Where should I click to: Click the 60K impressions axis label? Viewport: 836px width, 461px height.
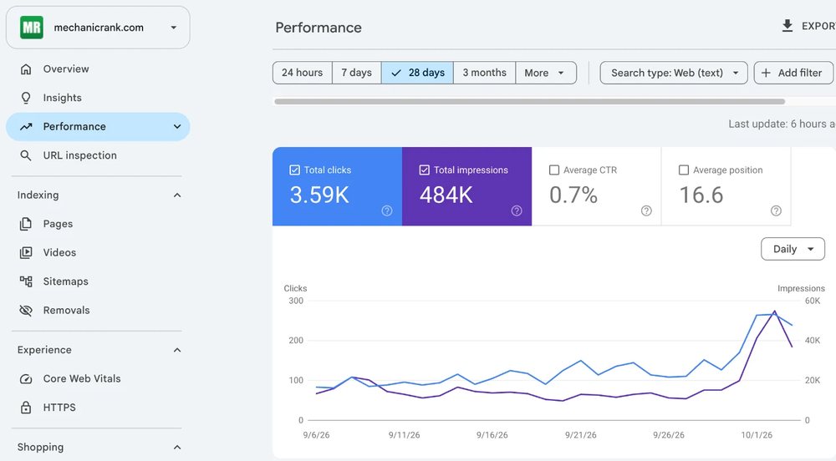tap(813, 301)
